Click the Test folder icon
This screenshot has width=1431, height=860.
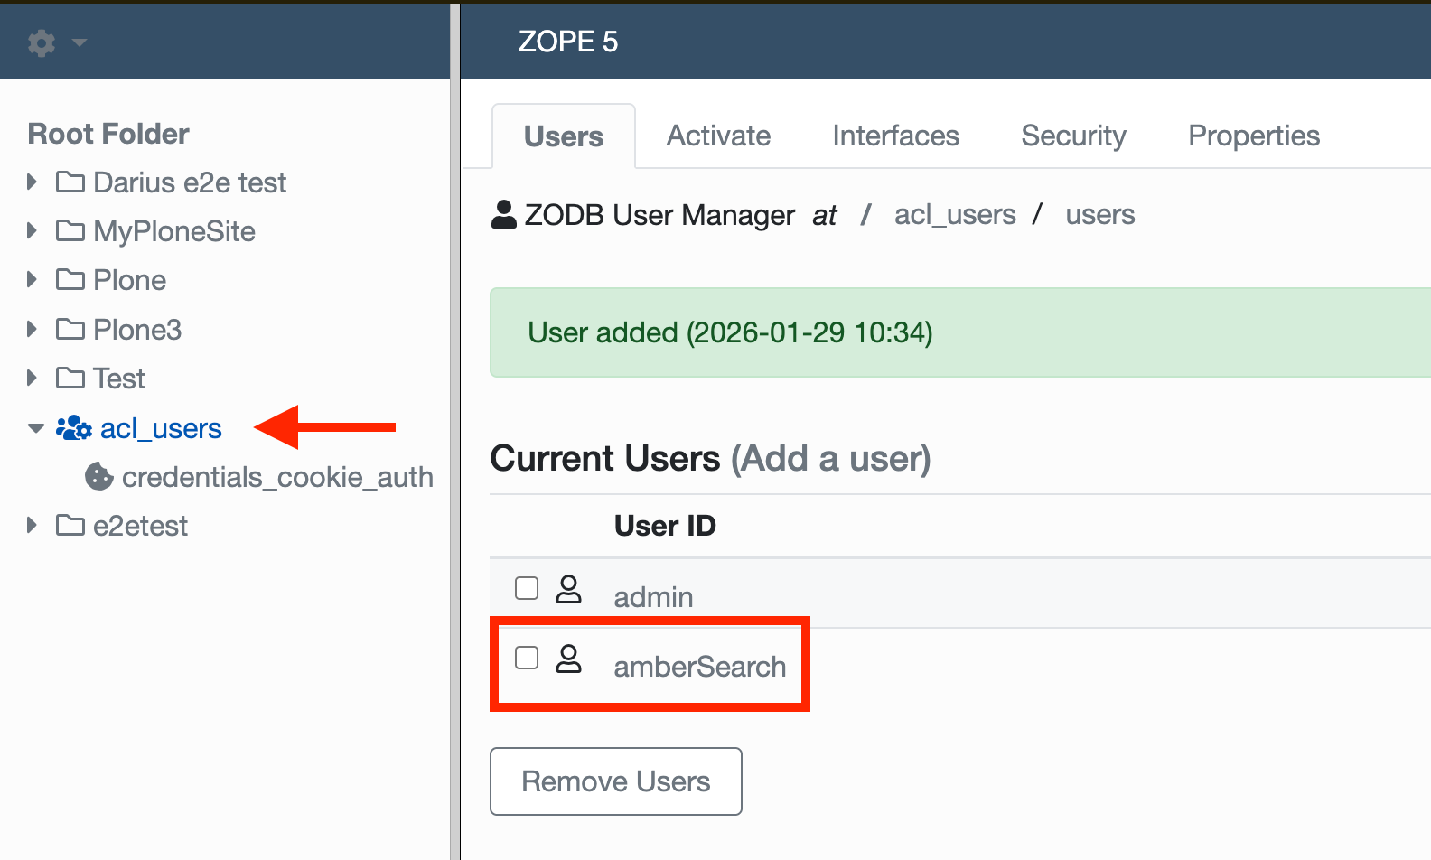(70, 379)
